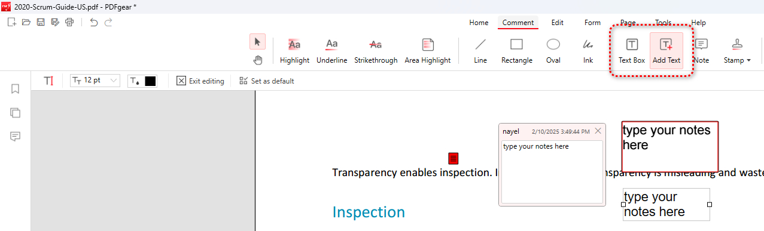Click the nayel author name in note
764x231 pixels.
(511, 131)
